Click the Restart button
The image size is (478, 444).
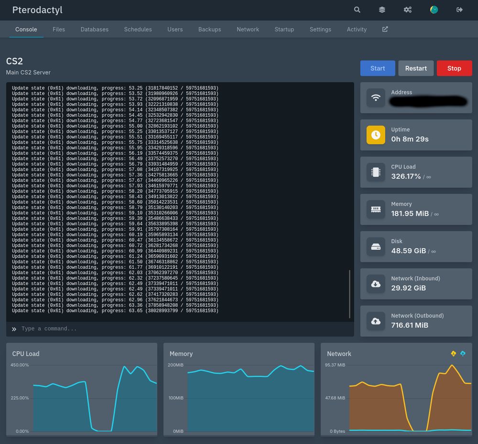tap(416, 68)
